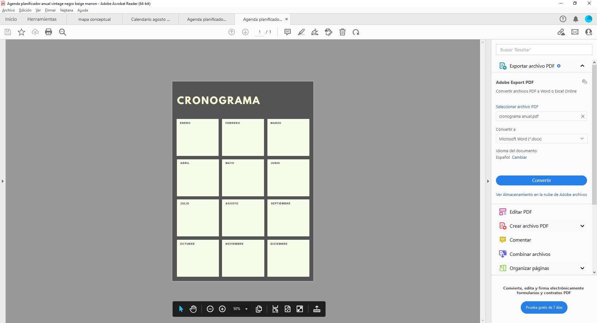This screenshot has width=597, height=323.
Task: Rotate the page with the rotate icon
Action: pyautogui.click(x=356, y=32)
